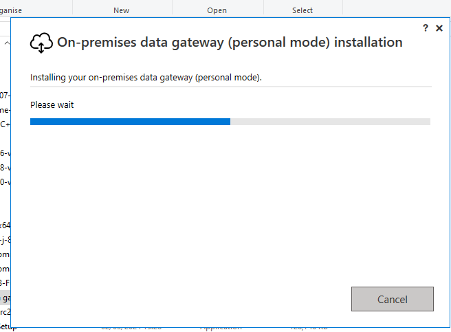451x332 pixels.
Task: Click the blue filled part of progress bar
Action: (x=130, y=122)
